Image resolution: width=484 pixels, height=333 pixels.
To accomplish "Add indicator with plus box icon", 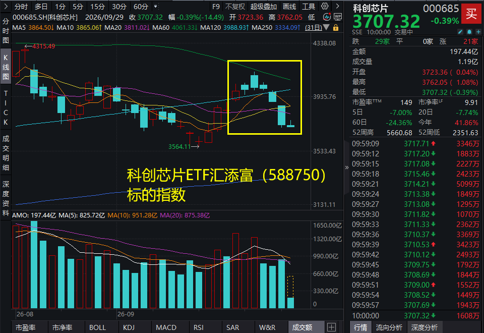I will coord(331,327).
